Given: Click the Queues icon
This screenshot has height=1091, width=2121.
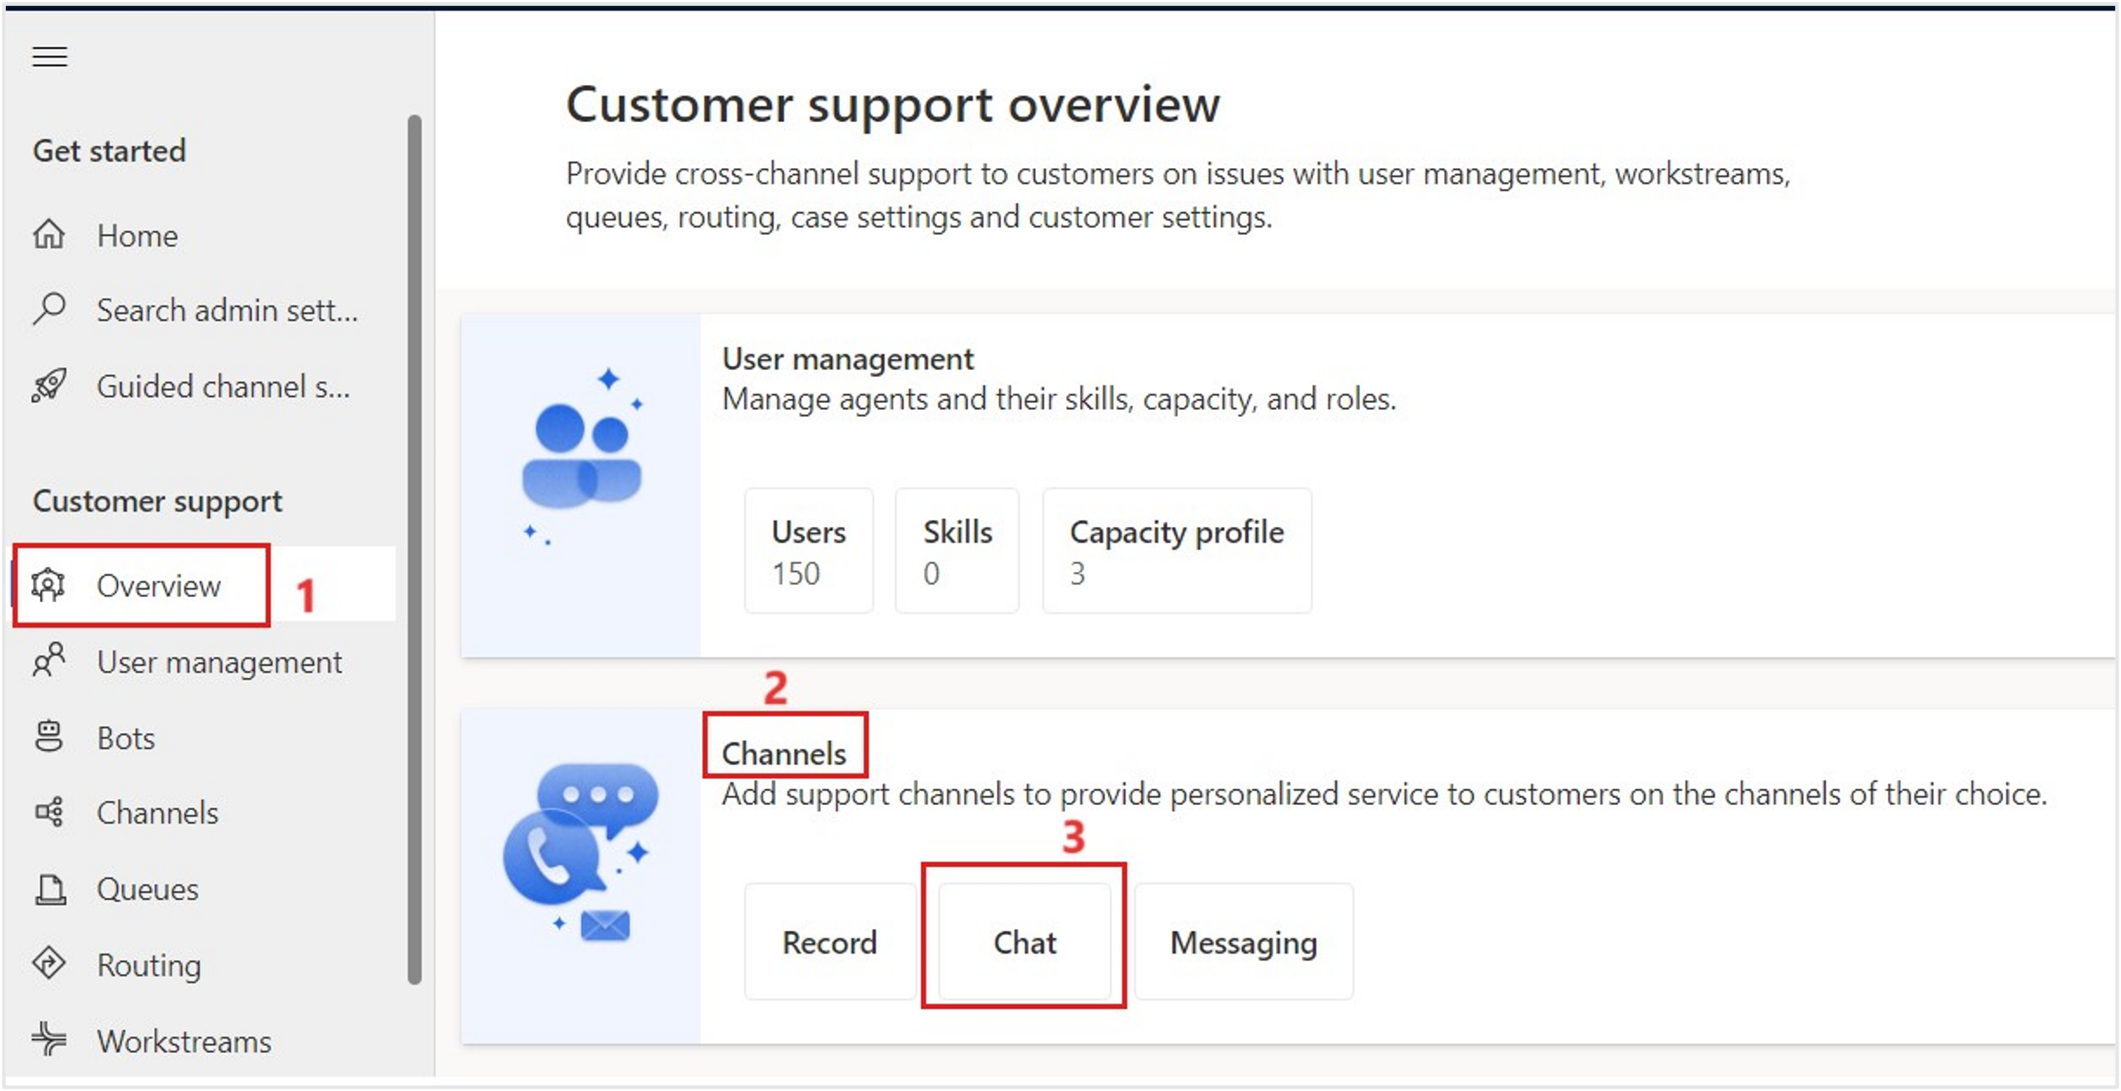Looking at the screenshot, I should coord(50,889).
